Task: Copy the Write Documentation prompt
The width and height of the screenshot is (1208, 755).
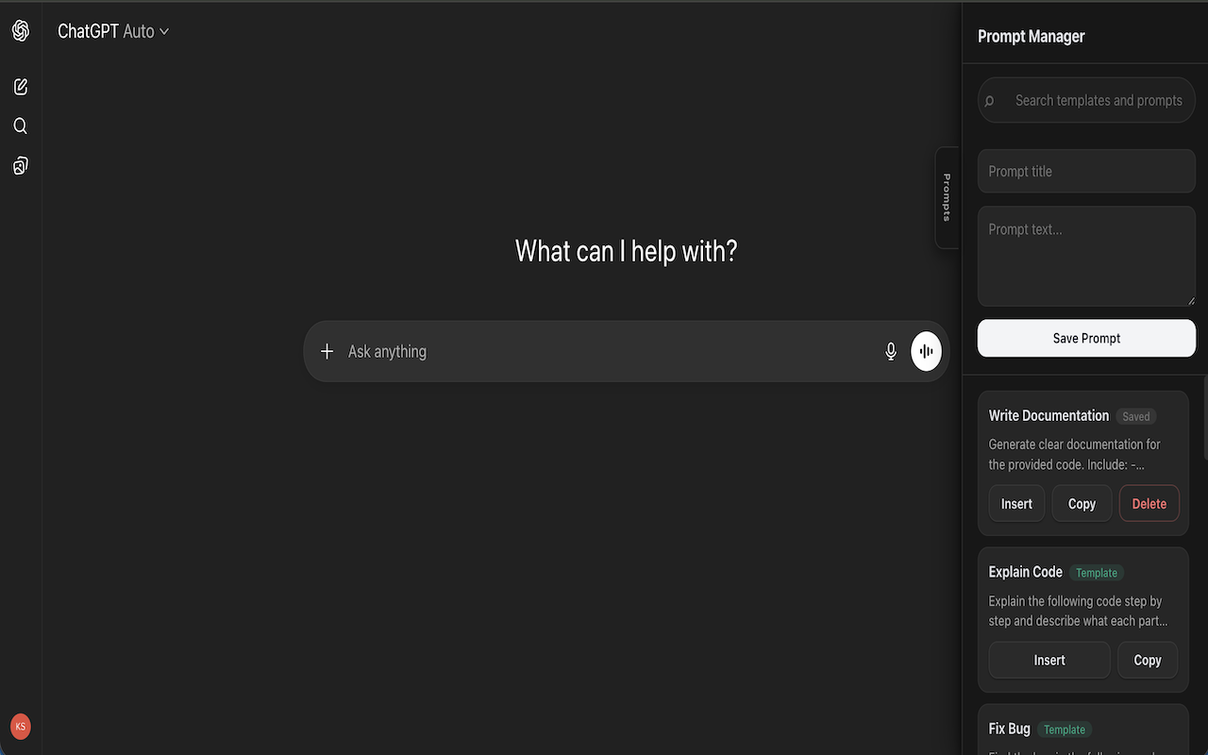Action: (x=1081, y=503)
